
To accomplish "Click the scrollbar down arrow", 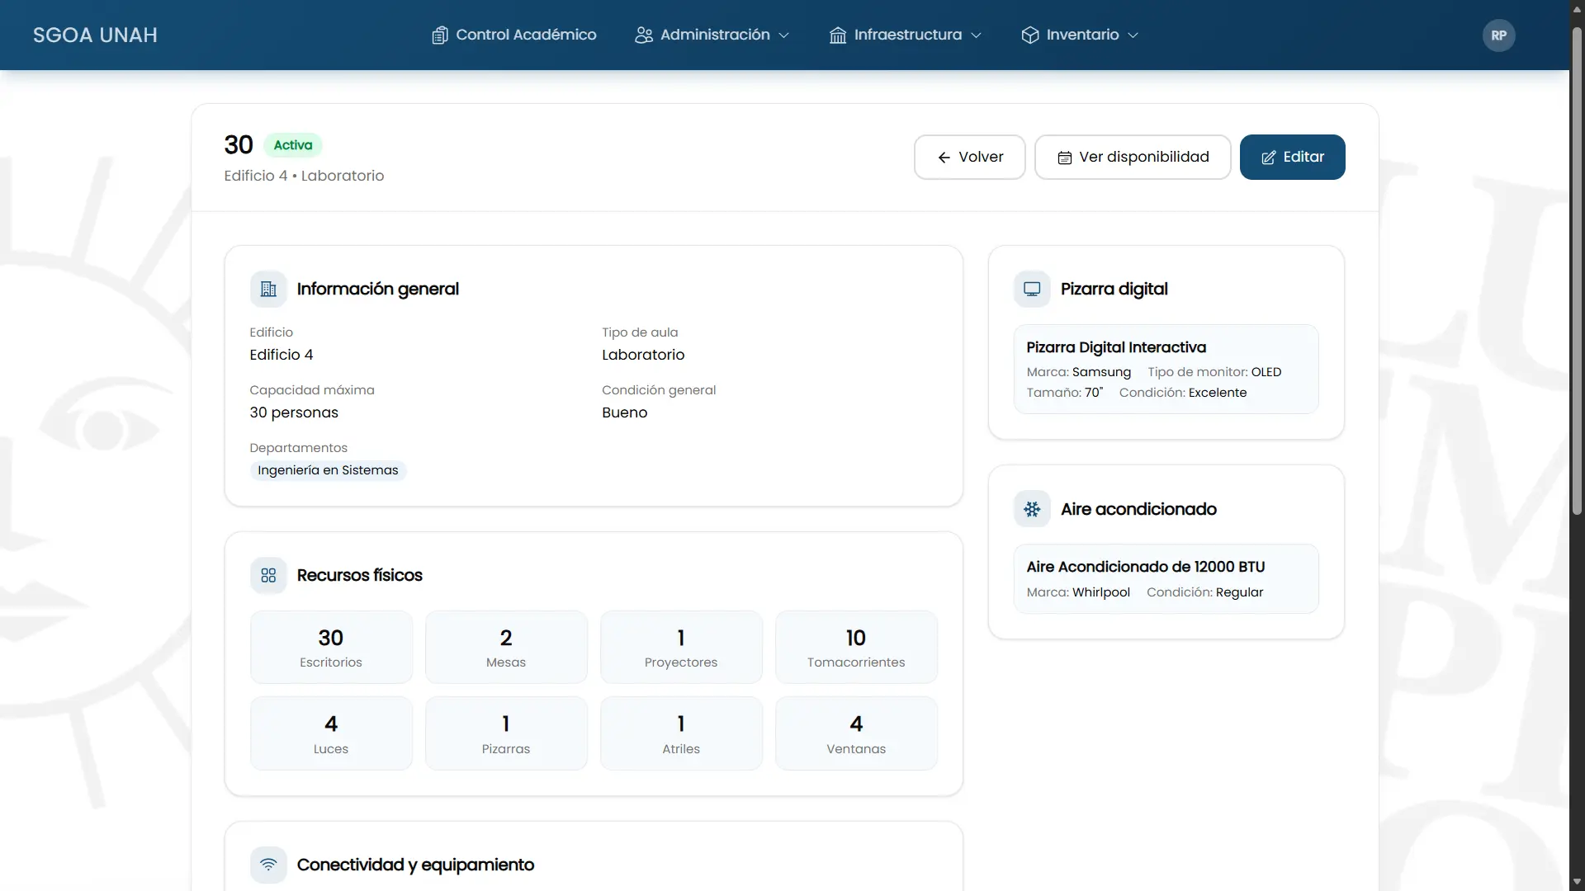I will coord(1577,882).
